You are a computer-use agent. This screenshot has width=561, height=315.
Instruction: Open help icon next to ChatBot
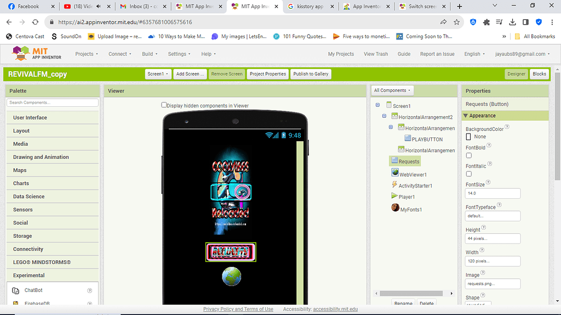point(90,290)
